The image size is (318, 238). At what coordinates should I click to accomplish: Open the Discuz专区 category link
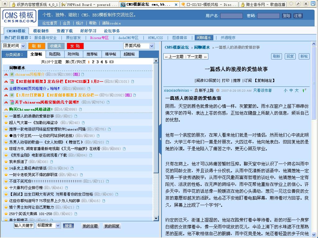tap(99, 38)
